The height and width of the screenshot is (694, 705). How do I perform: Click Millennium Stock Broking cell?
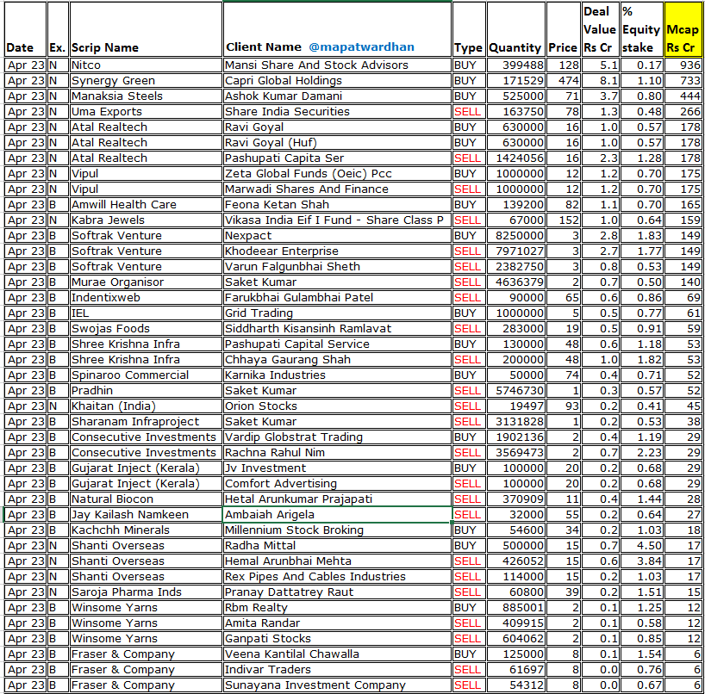pyautogui.click(x=337, y=530)
